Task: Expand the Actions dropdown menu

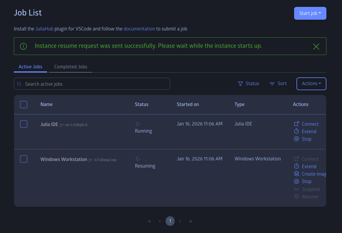Action: click(311, 84)
